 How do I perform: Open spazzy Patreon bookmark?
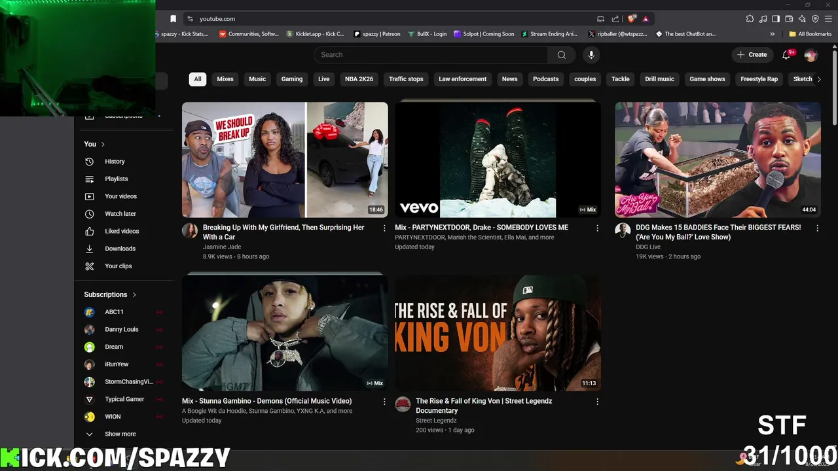coord(377,34)
